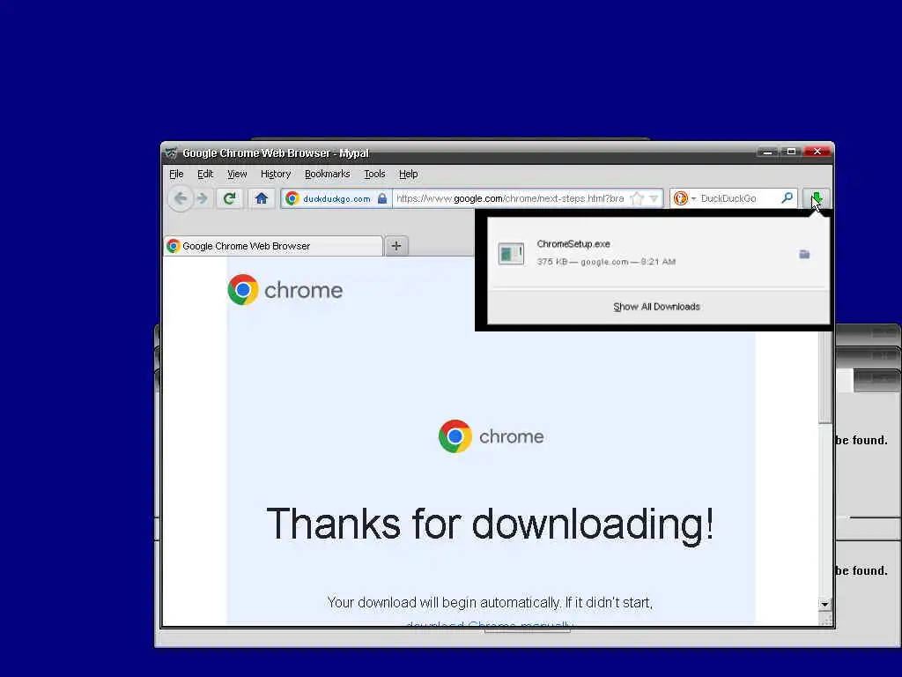
Task: Click the lock security icon in address bar
Action: coord(382,198)
